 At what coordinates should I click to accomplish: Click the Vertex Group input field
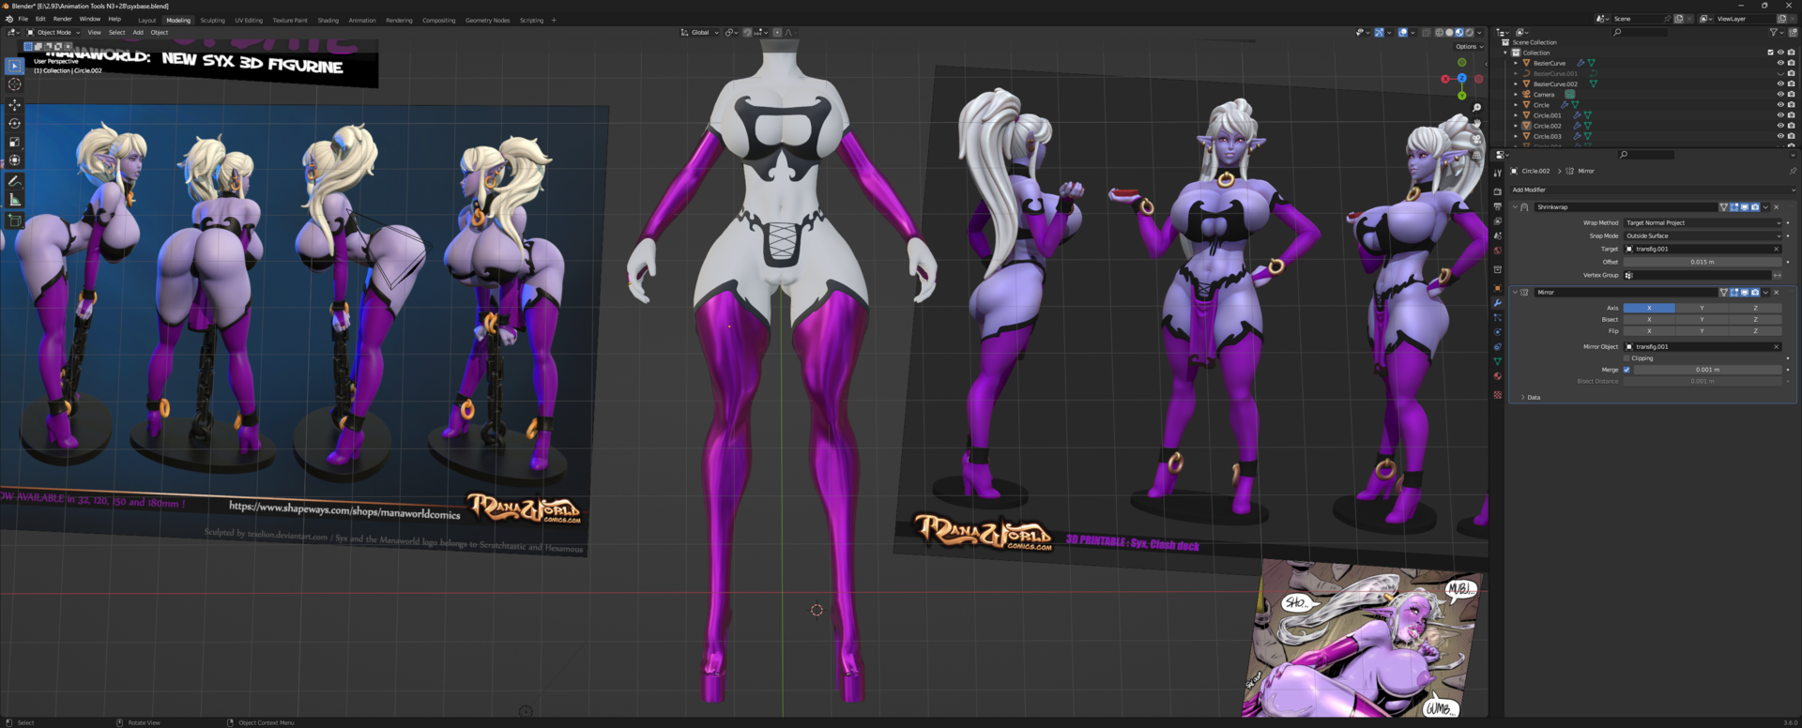click(1697, 276)
